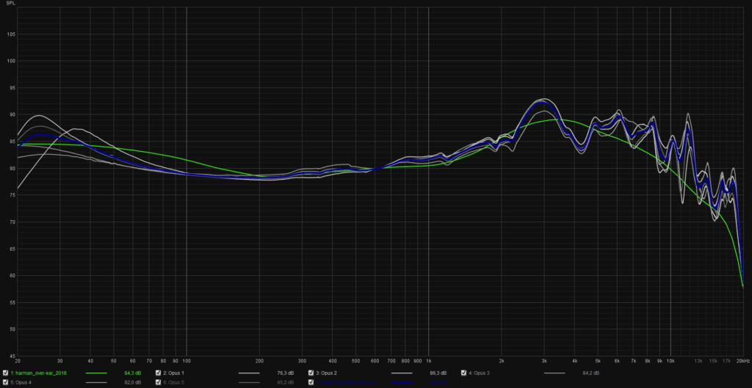Click the 20kHz frequency axis label
752x388 pixels.
[x=743, y=359]
